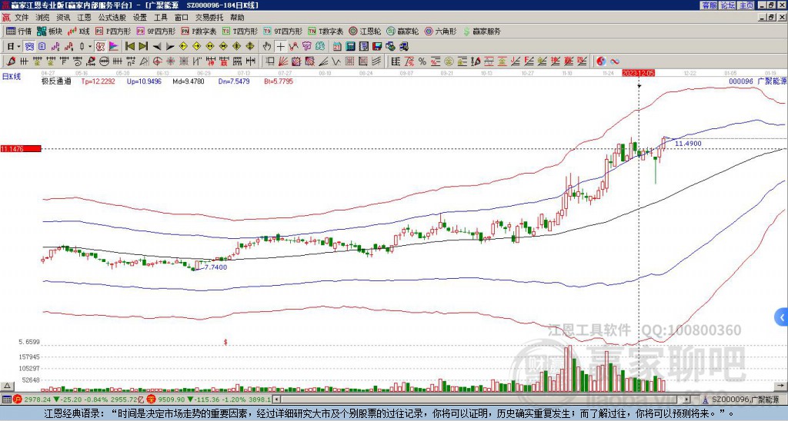This screenshot has width=788, height=421.
Task: Select the hand pan tool
Action: pos(267,47)
